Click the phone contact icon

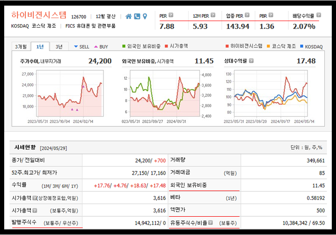click(137, 16)
